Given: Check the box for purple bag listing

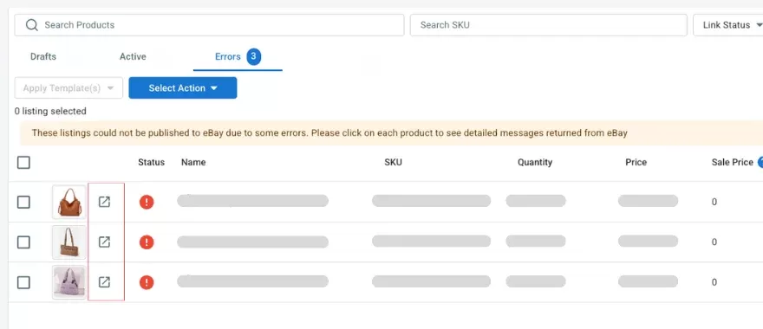Looking at the screenshot, I should (x=23, y=282).
